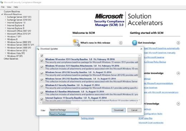The width and height of the screenshot is (186, 131).
Task: Select Microsoft Office 2010 SP1 in the tree
Action: pyautogui.click(x=19, y=34)
